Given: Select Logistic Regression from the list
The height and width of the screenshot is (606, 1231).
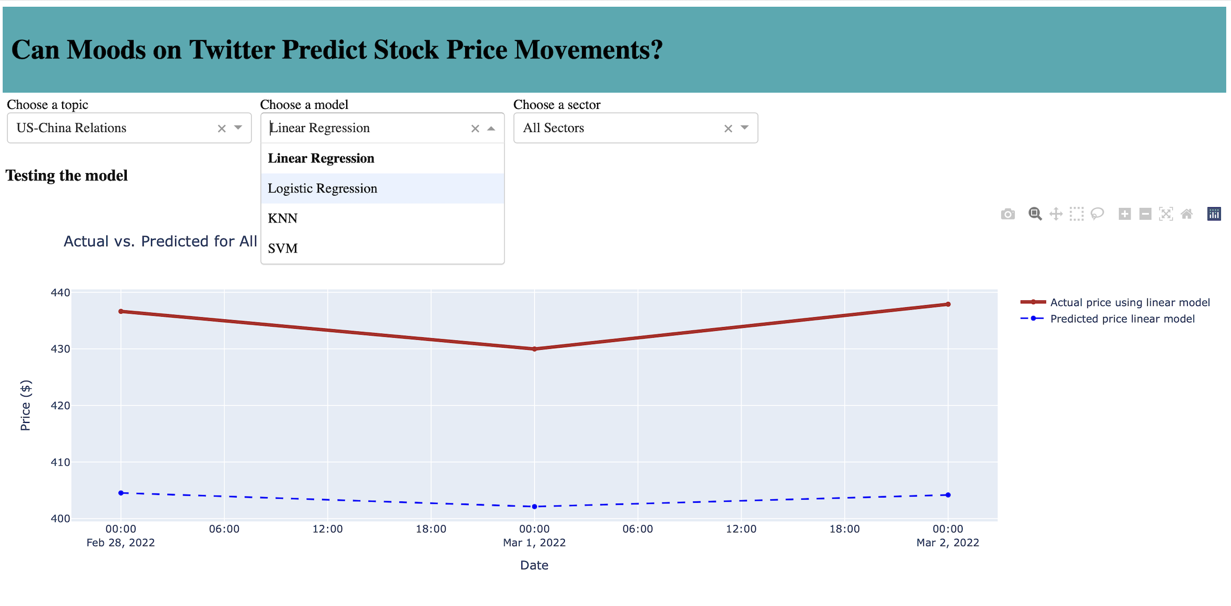Looking at the screenshot, I should (x=322, y=188).
